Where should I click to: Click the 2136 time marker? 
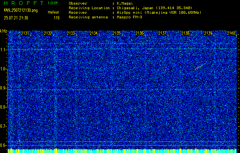click(140, 33)
